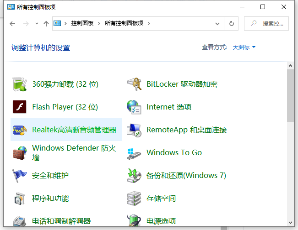This screenshot has height=230, width=298.
Task: Click the search control panel box
Action: [266, 23]
